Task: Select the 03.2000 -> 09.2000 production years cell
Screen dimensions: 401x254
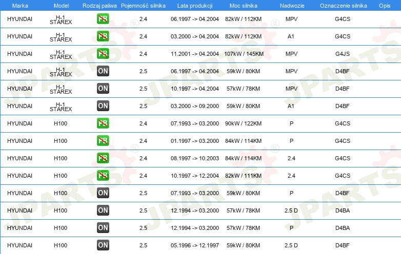Action: [x=195, y=106]
